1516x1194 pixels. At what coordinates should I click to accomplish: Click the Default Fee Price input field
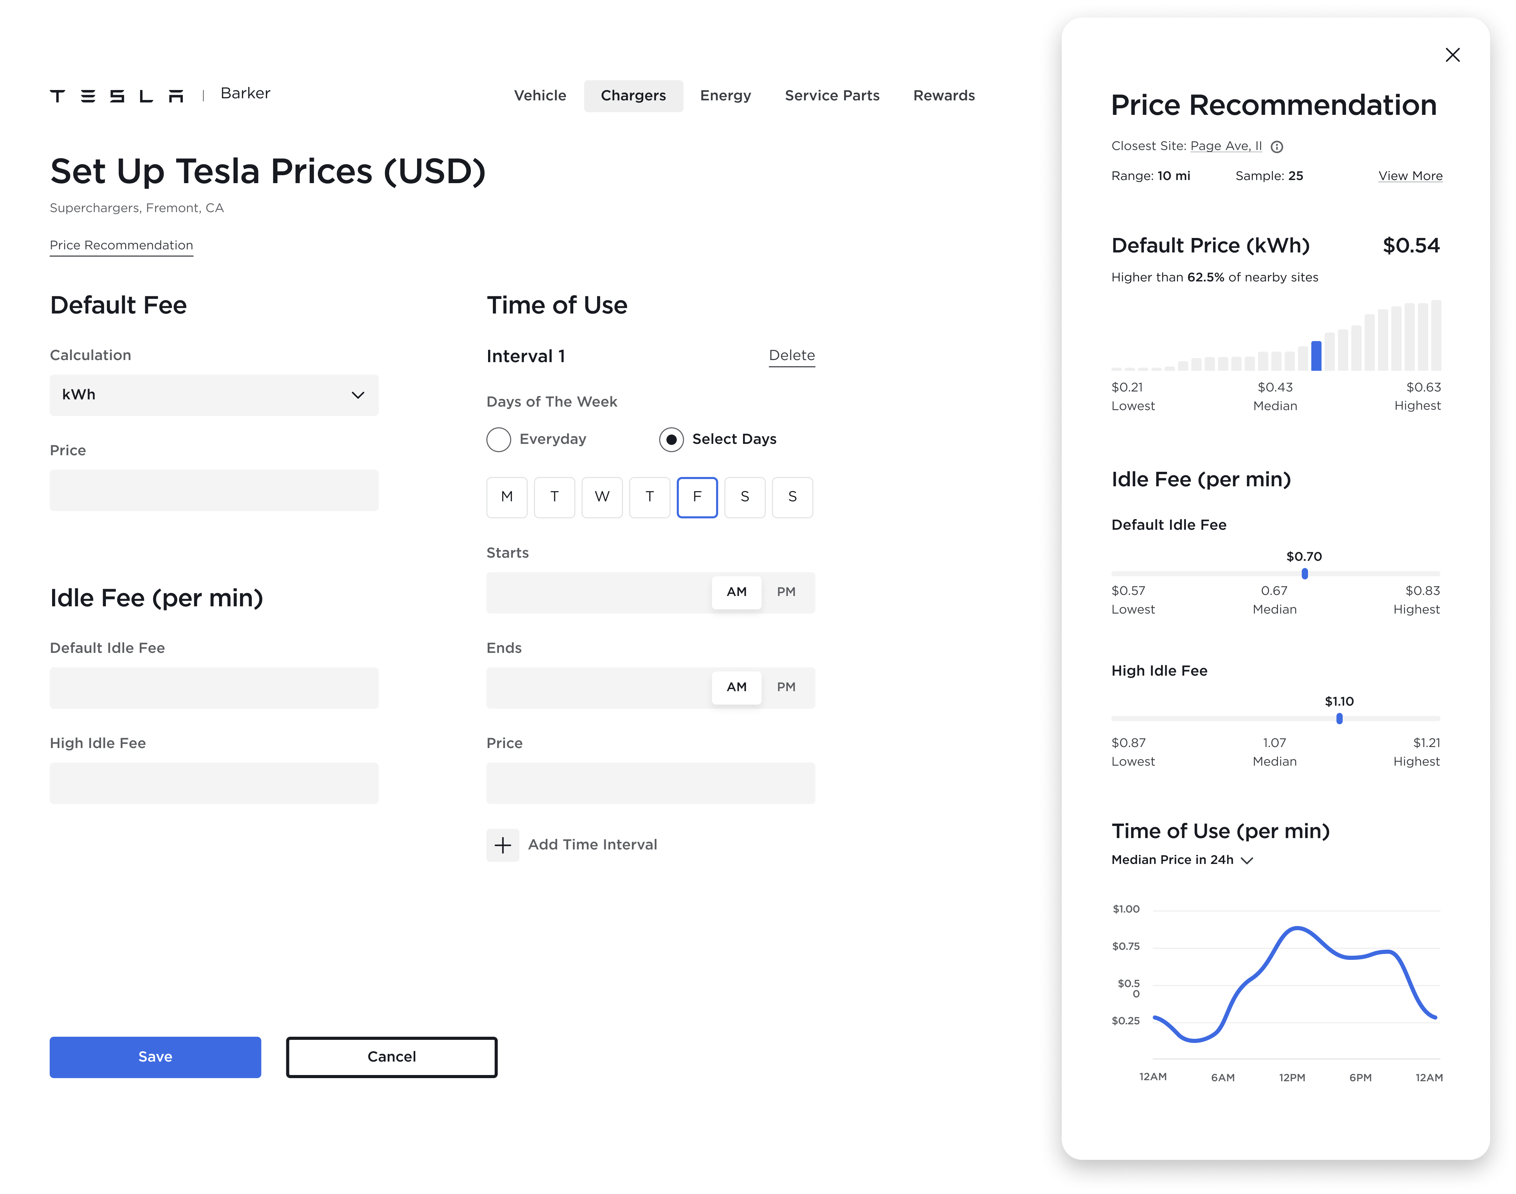(x=214, y=490)
